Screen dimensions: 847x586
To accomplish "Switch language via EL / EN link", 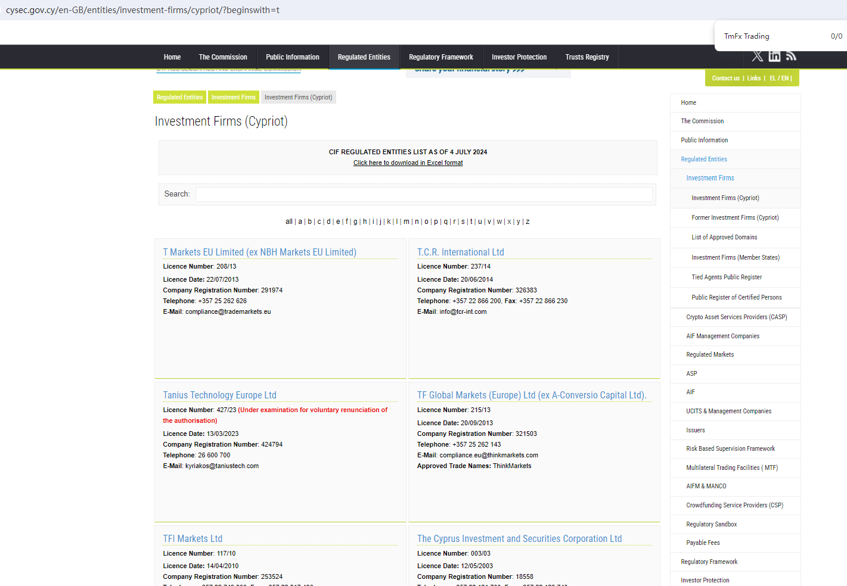I will pos(779,79).
